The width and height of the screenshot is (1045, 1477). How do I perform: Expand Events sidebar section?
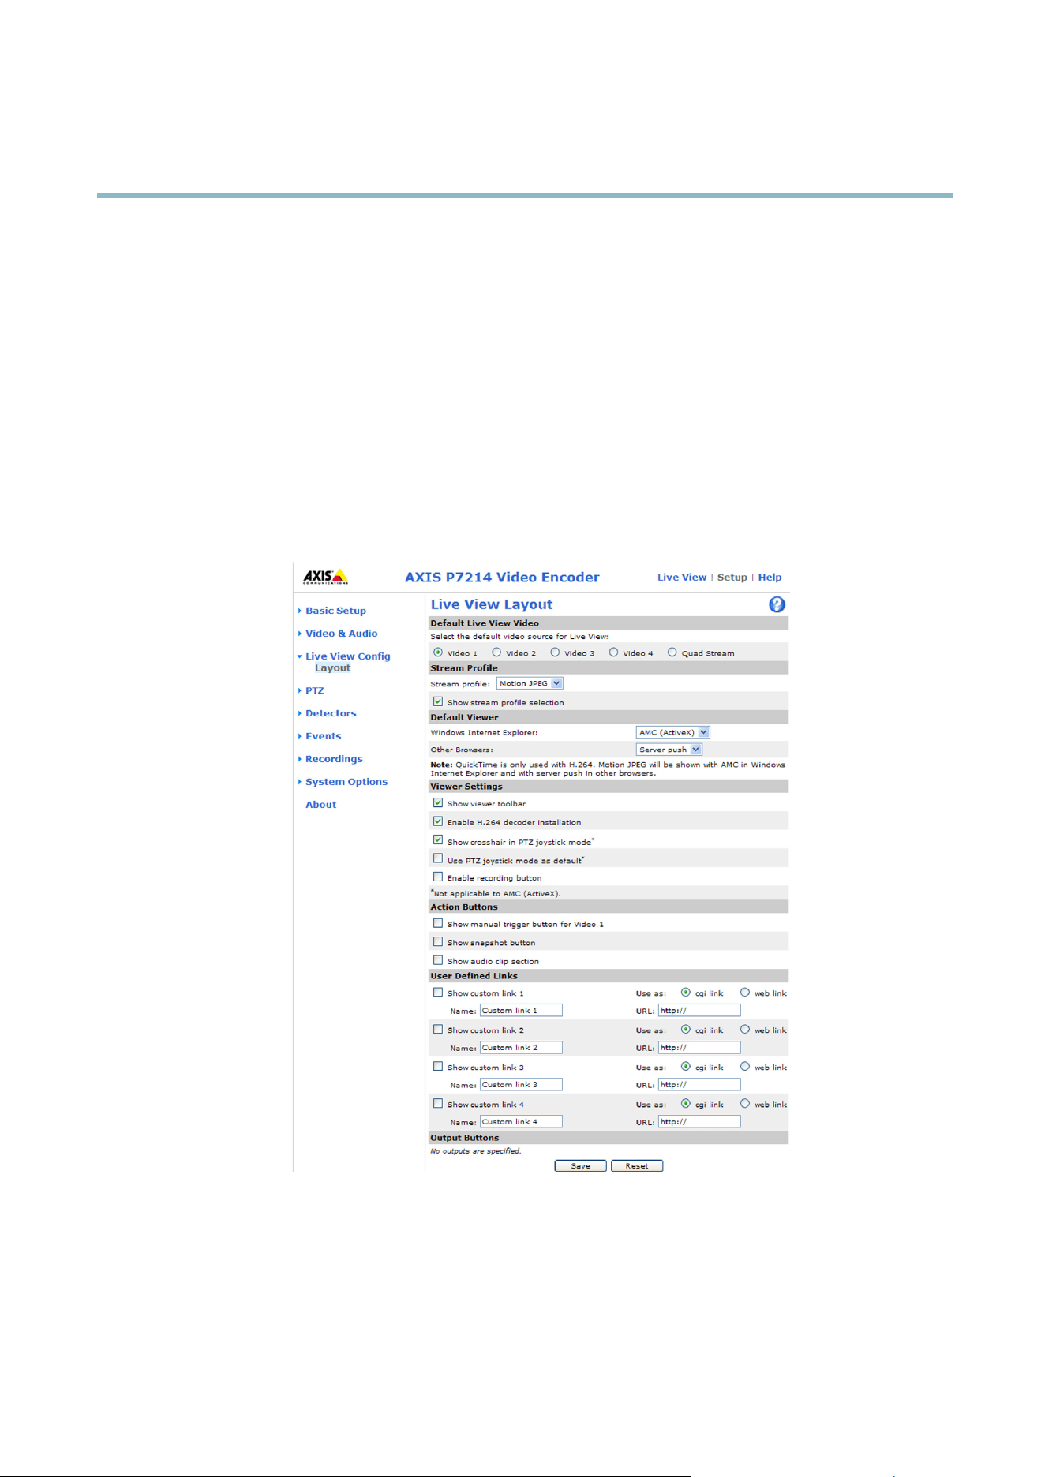click(323, 736)
